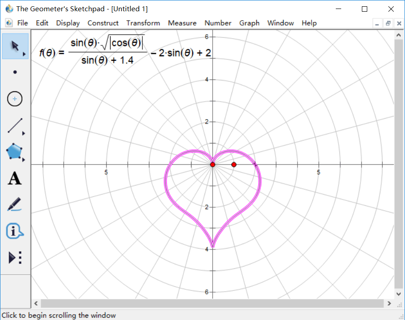Select the Information tool
Screen dimensions: 405x320
tap(15, 231)
